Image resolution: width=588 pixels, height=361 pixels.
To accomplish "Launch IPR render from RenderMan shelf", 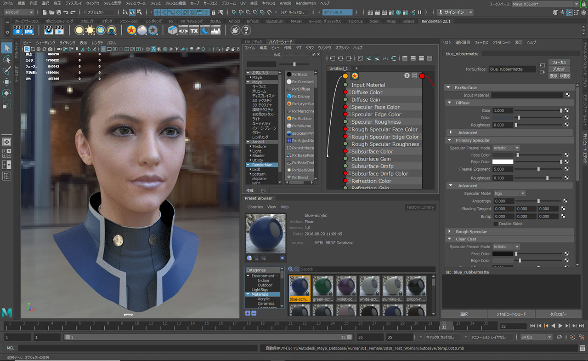I will point(28,30).
